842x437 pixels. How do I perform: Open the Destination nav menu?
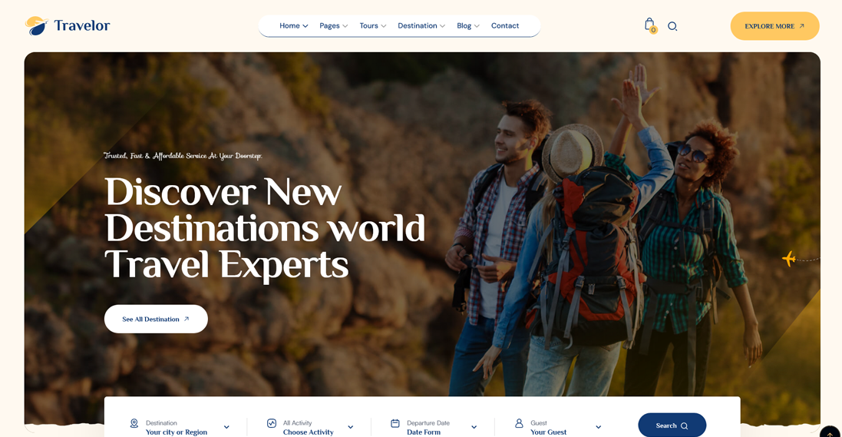[421, 26]
